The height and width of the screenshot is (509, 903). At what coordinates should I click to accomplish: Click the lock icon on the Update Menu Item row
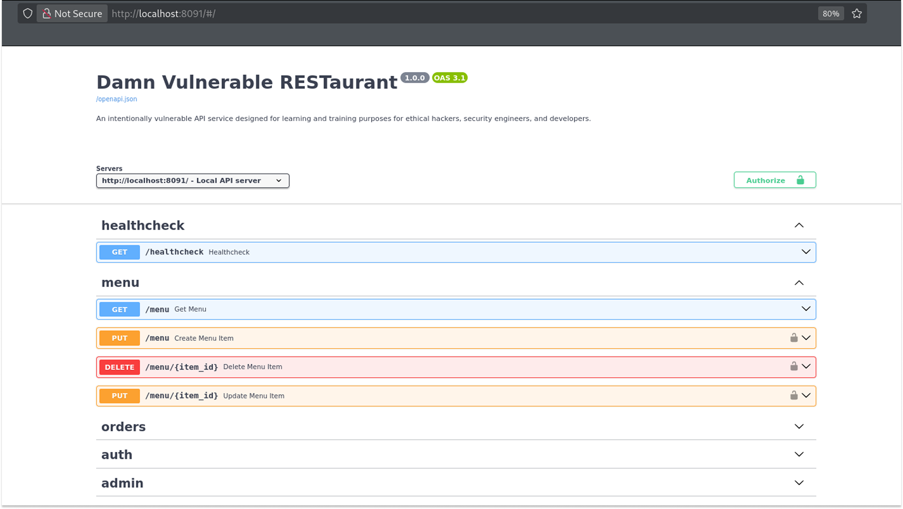794,395
